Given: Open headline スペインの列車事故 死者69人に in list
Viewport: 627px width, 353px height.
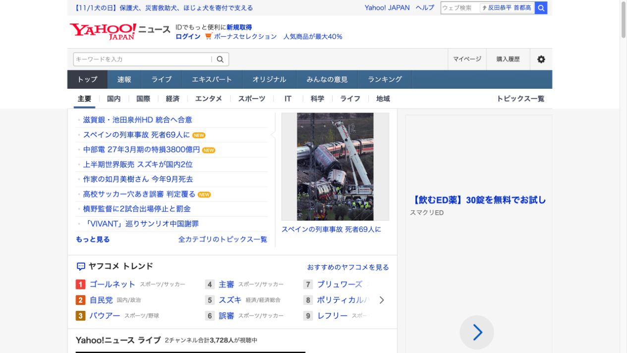Looking at the screenshot, I should pyautogui.click(x=136, y=135).
